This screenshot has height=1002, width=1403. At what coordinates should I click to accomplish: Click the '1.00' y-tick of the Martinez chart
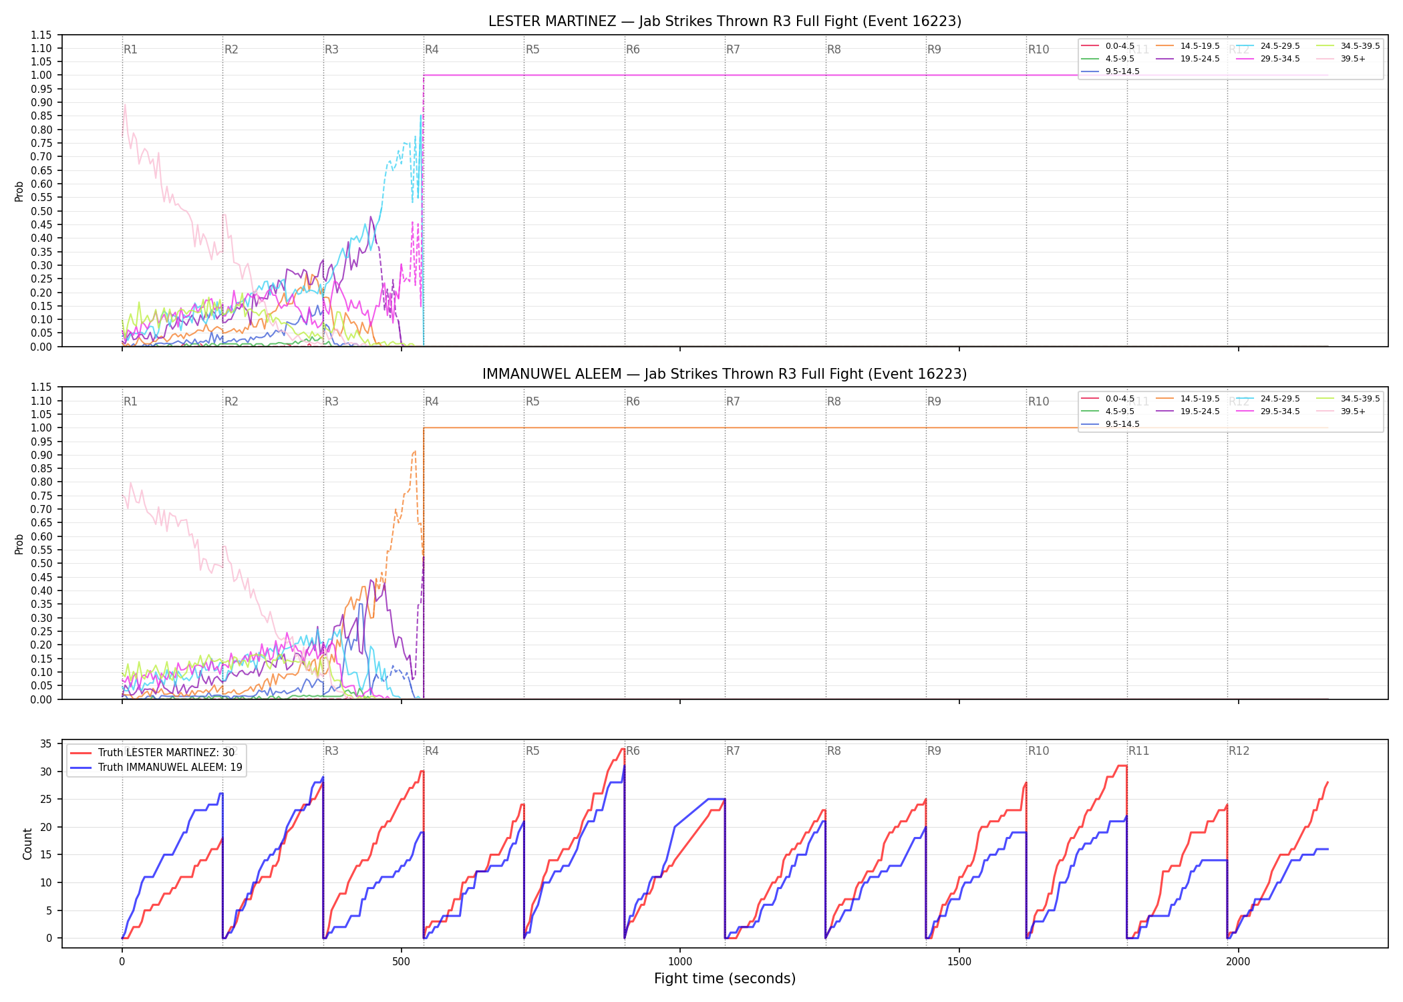click(41, 75)
